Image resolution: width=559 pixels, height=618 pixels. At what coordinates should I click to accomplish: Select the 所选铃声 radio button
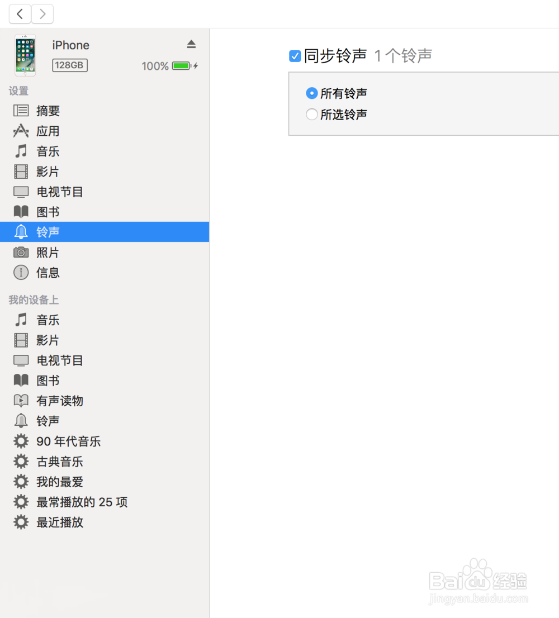[311, 114]
